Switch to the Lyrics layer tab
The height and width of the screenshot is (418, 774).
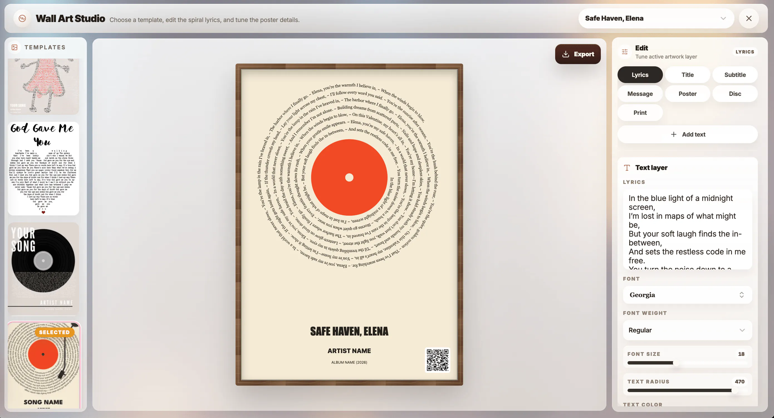point(640,75)
